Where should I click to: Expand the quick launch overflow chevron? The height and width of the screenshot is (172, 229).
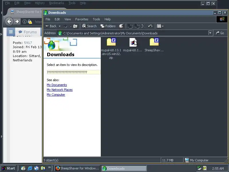pos(49,167)
